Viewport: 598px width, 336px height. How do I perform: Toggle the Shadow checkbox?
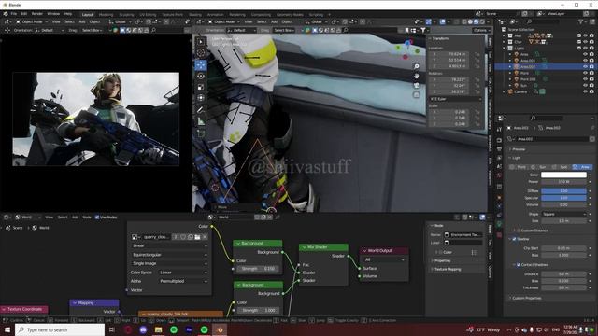click(x=515, y=239)
